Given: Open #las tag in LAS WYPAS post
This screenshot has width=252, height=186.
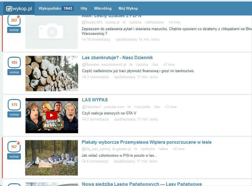Looking at the screenshot, I should (156, 107).
